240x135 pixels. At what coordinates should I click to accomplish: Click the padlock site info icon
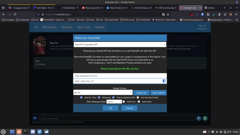pyautogui.click(x=43, y=14)
